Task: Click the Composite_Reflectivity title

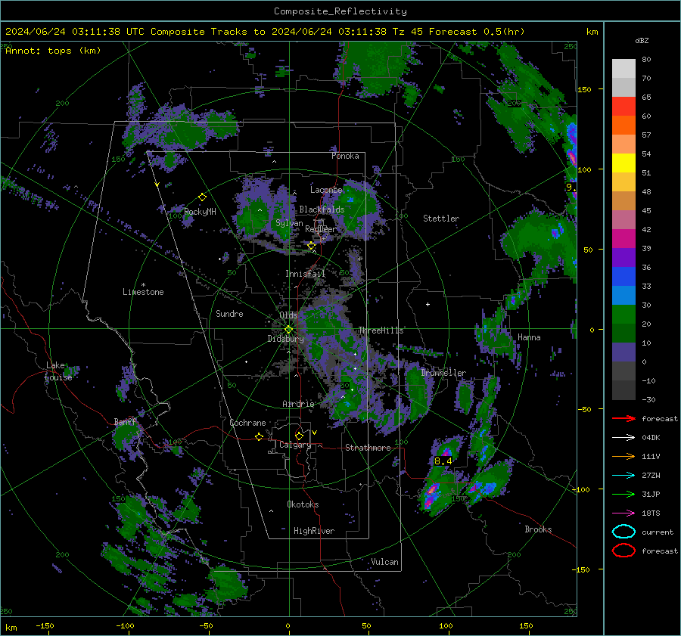Action: click(x=340, y=11)
